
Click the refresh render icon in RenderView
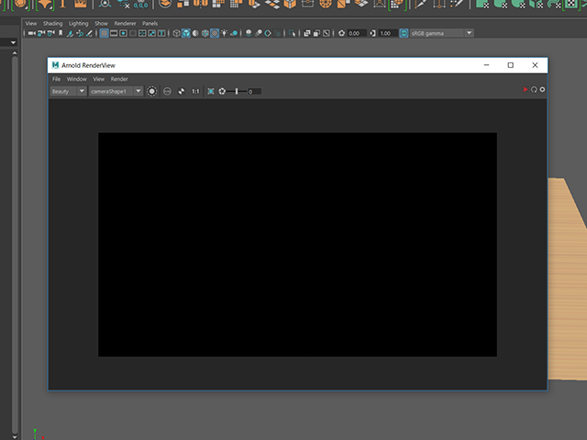tap(534, 90)
